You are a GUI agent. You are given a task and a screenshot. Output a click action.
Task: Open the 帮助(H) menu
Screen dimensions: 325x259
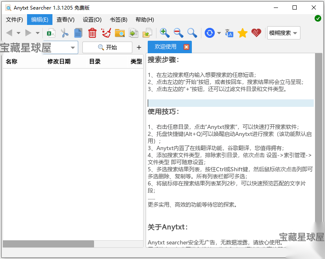tap(145, 20)
